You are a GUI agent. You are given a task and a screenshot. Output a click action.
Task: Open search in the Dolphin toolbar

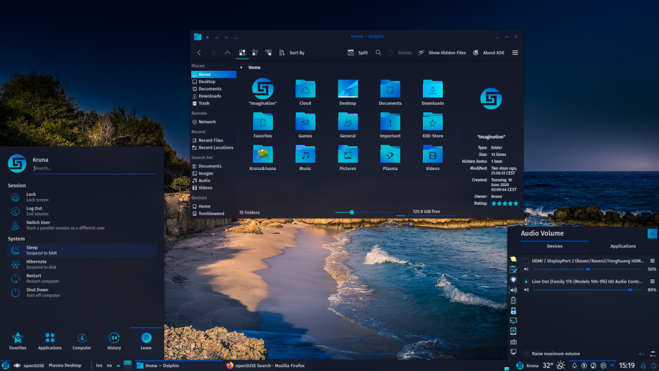(x=378, y=52)
